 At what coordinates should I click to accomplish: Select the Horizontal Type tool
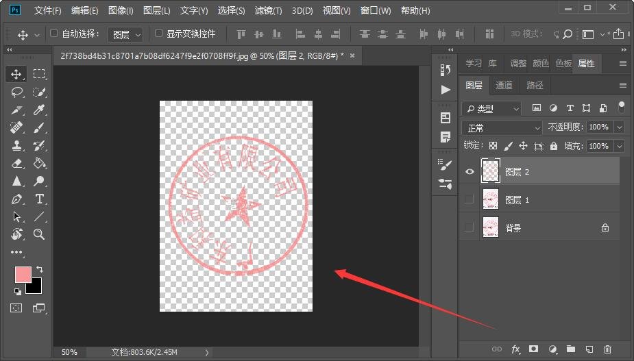[x=39, y=199]
